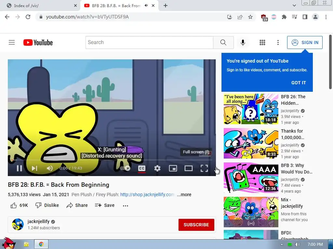Skip to next video
Screen dimensions: 333x249
(x=34, y=168)
